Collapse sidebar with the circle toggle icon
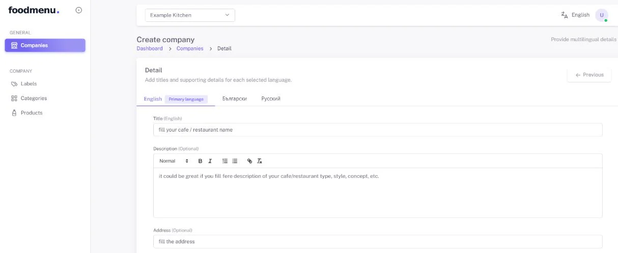Screen dimensions: 618x253 point(78,10)
